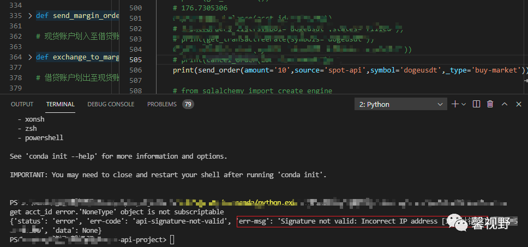This screenshot has width=528, height=247.
Task: Select the TERMINAL panel tab
Action: click(61, 104)
